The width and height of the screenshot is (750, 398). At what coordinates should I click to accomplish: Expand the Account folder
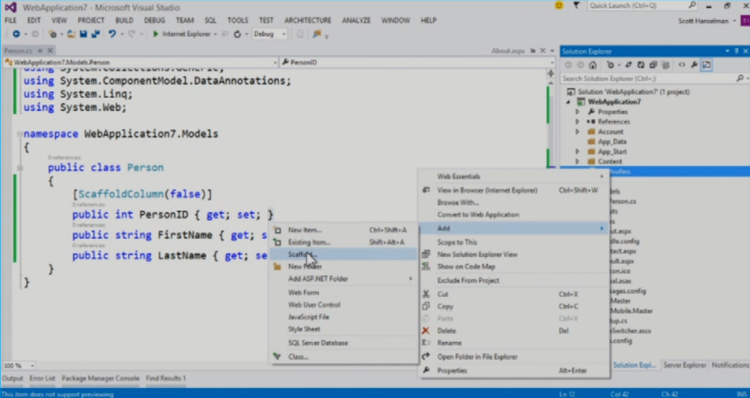click(x=577, y=132)
